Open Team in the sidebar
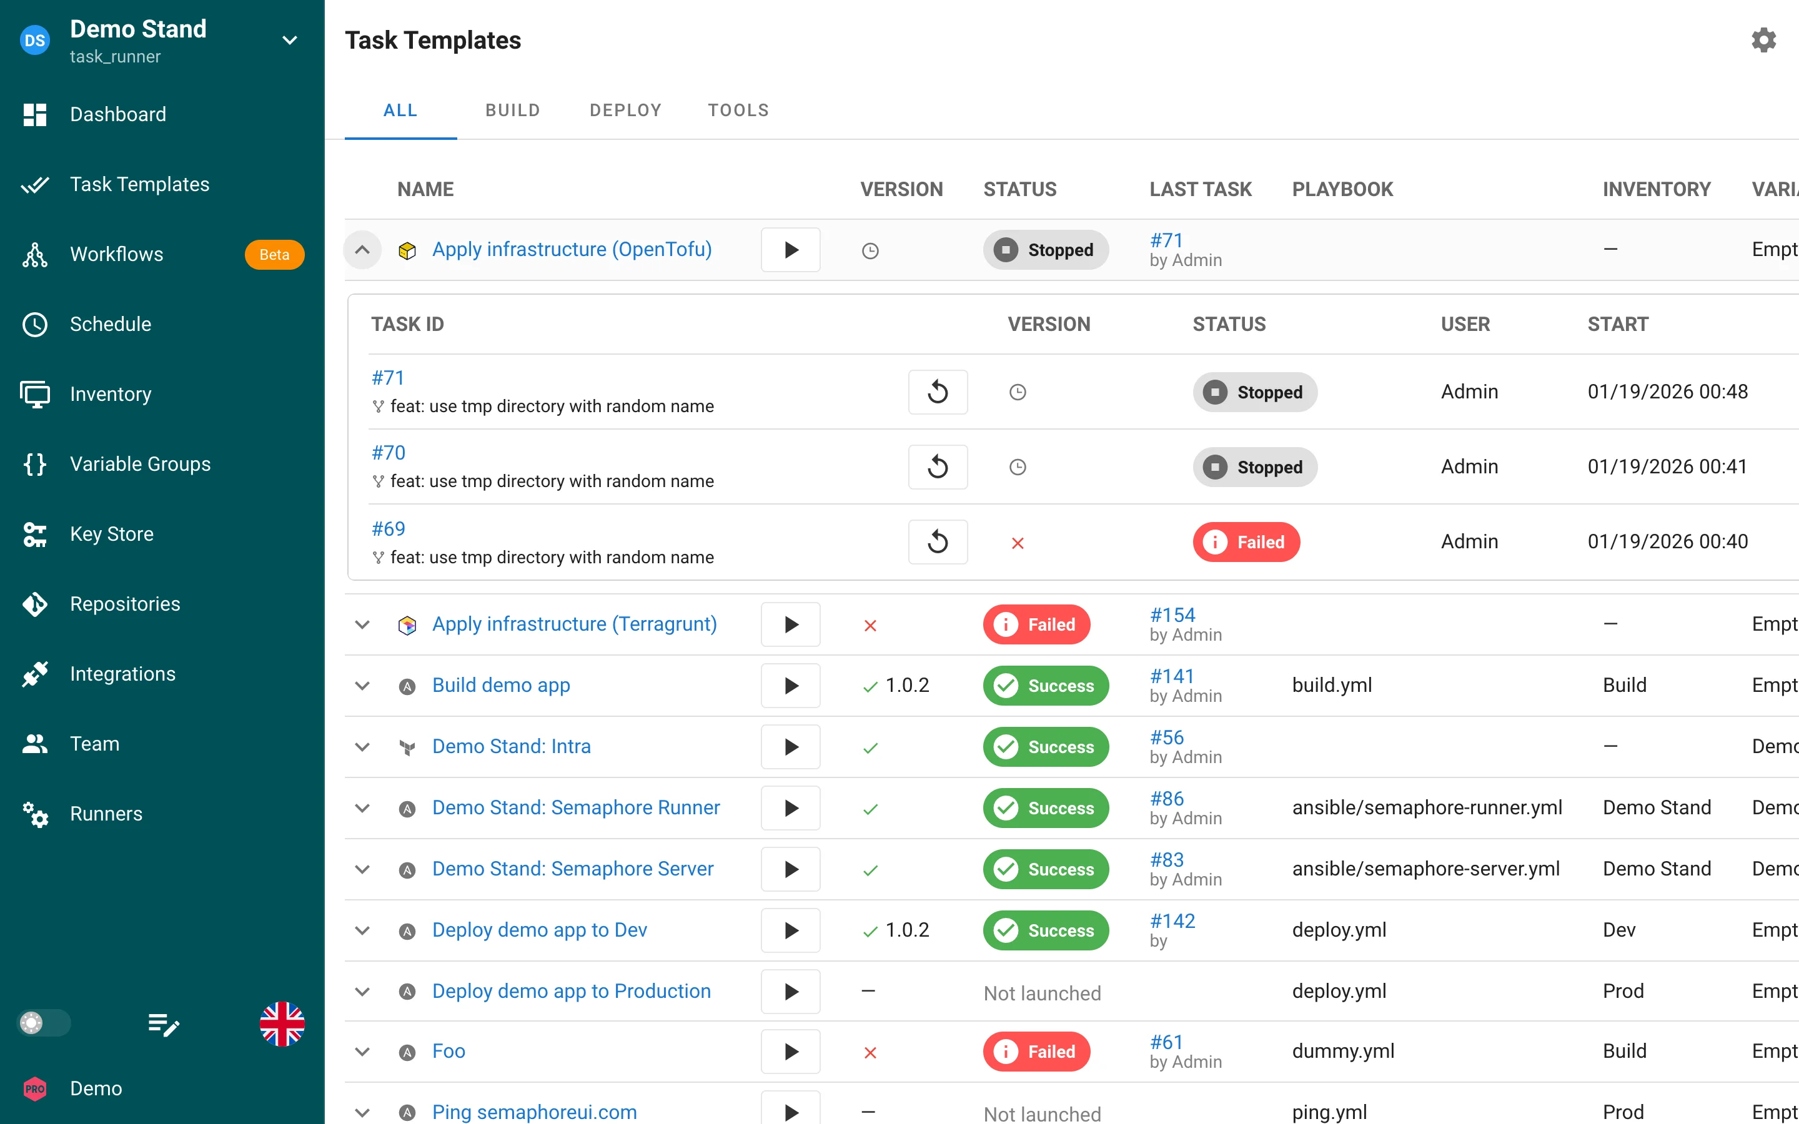The image size is (1799, 1124). tap(162, 743)
